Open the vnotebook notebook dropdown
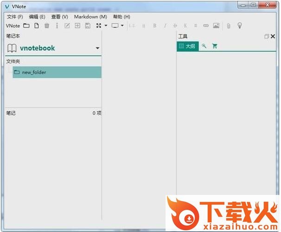Screen dimensions: 281x232 [x=97, y=48]
